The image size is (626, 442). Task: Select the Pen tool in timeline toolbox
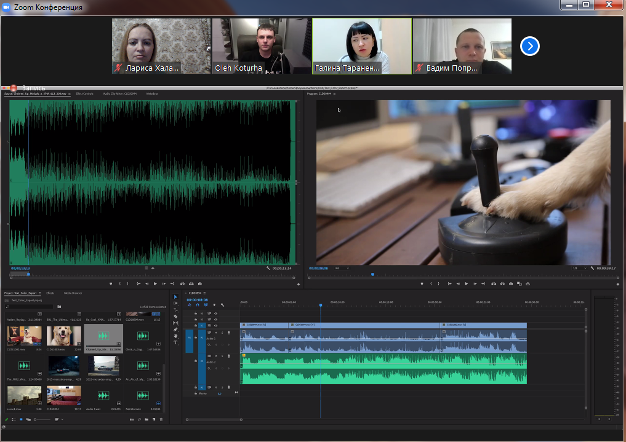175,330
